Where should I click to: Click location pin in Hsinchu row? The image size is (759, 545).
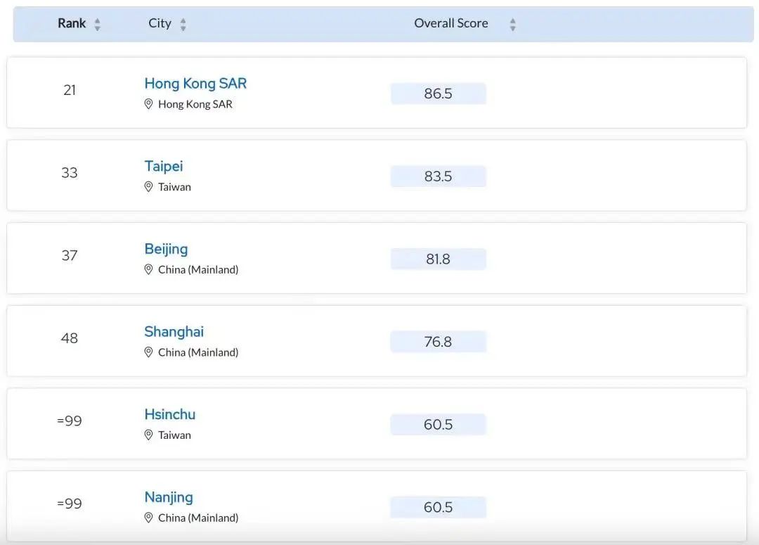[148, 435]
